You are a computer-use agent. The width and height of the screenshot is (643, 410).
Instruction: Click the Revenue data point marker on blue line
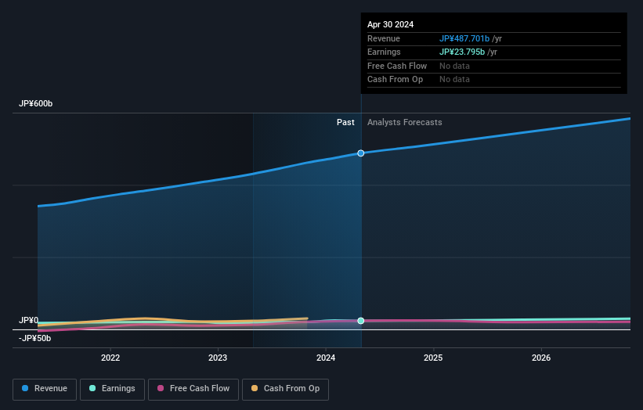click(x=361, y=153)
